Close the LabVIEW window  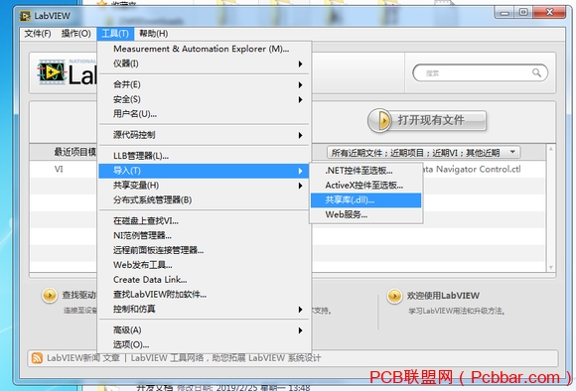[x=549, y=13]
